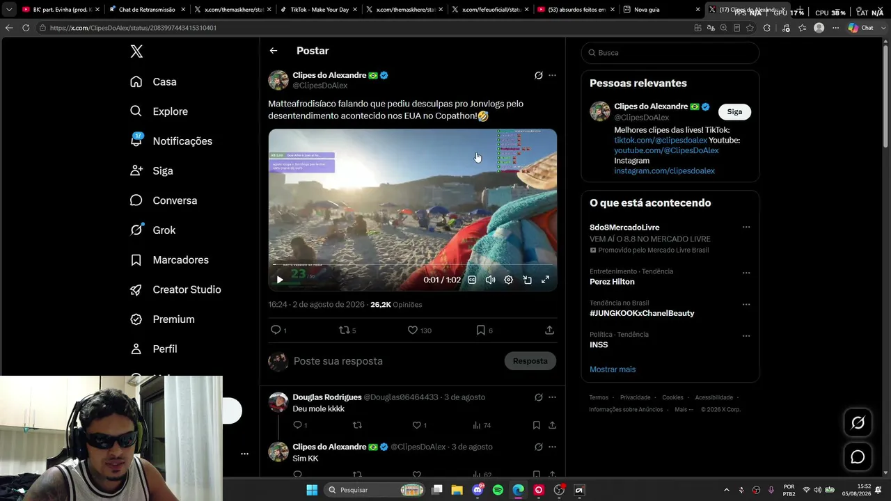
Task: Open the Perez Hilton trend
Action: coord(612,282)
